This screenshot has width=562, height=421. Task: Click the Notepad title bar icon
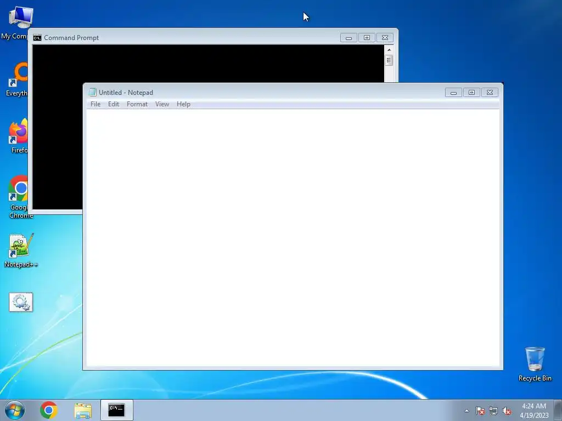(x=92, y=92)
